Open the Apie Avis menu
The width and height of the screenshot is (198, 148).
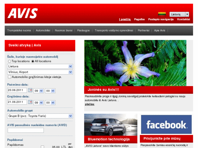pyautogui.click(x=160, y=30)
